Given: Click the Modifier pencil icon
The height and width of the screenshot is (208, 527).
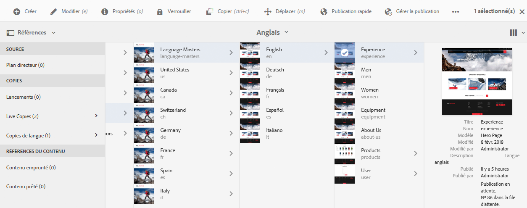Looking at the screenshot, I should click(x=53, y=12).
